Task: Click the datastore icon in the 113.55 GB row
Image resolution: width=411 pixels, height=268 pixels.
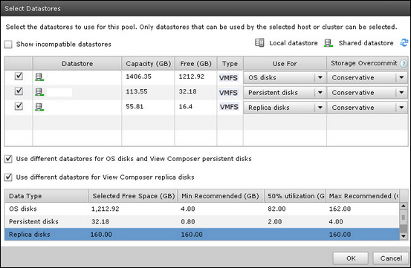Action: click(x=39, y=92)
